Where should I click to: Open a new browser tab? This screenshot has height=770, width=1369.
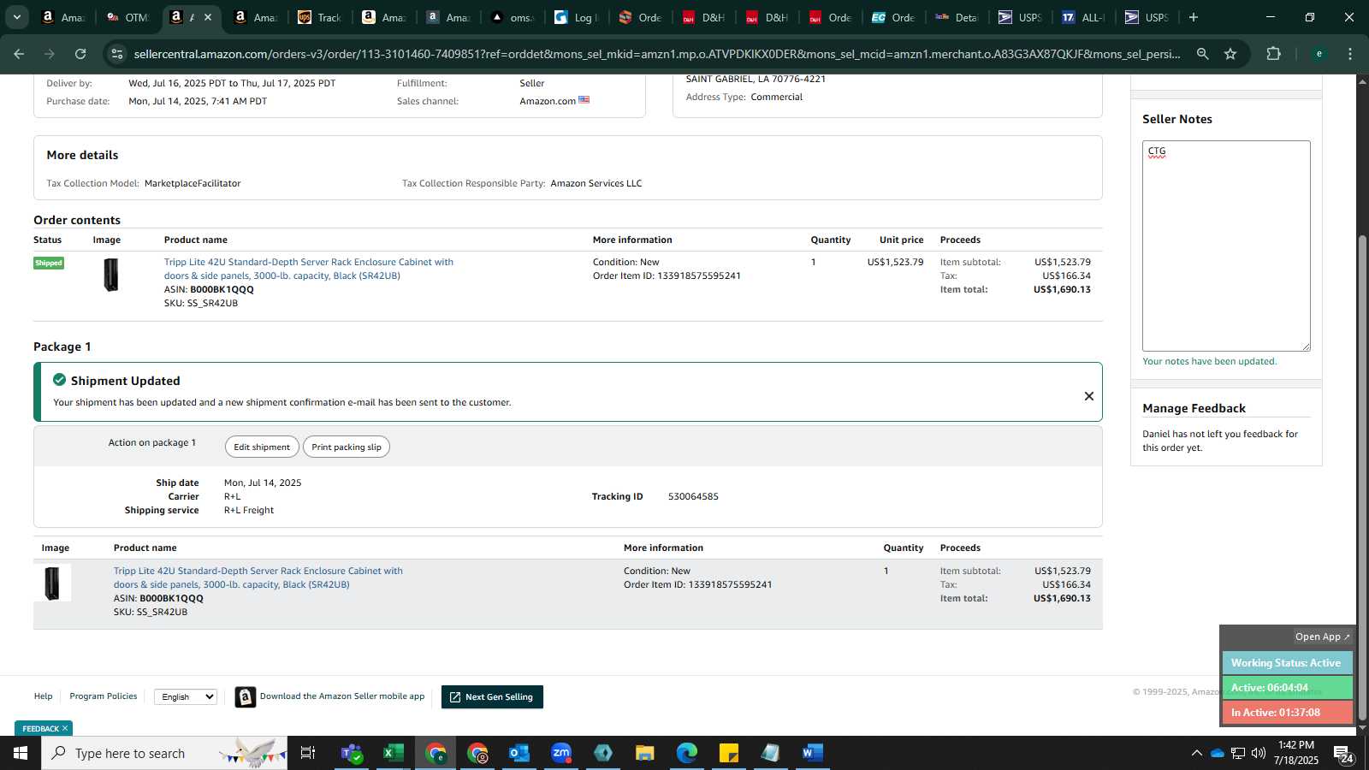click(x=1194, y=17)
